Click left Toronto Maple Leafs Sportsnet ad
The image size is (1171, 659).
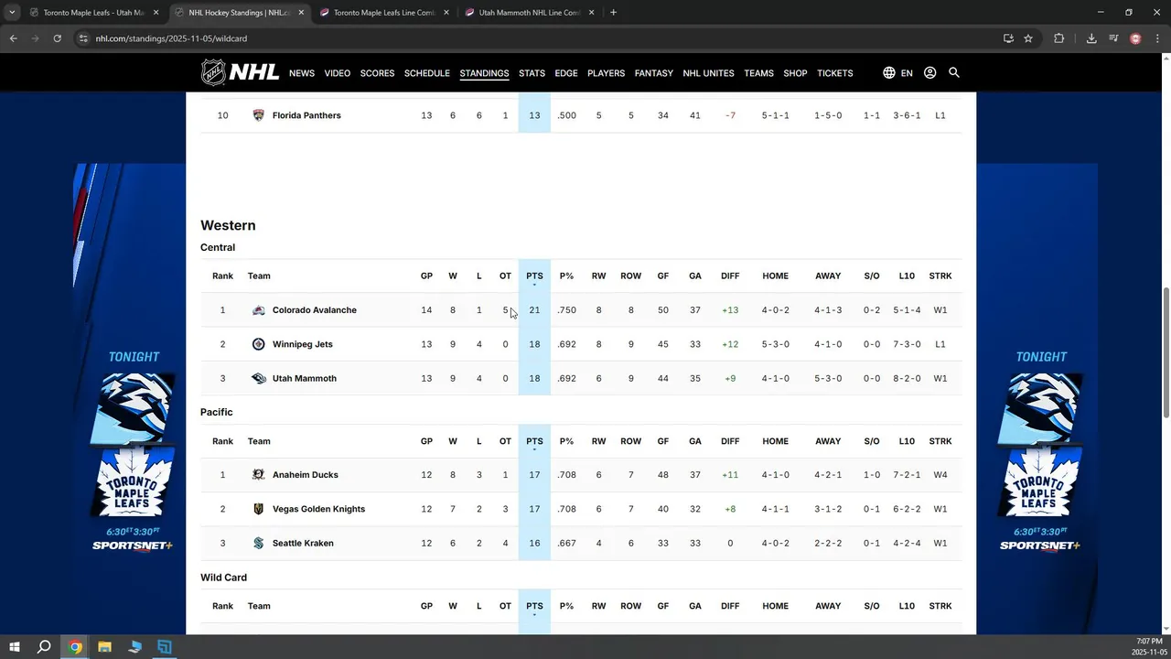[x=130, y=400]
